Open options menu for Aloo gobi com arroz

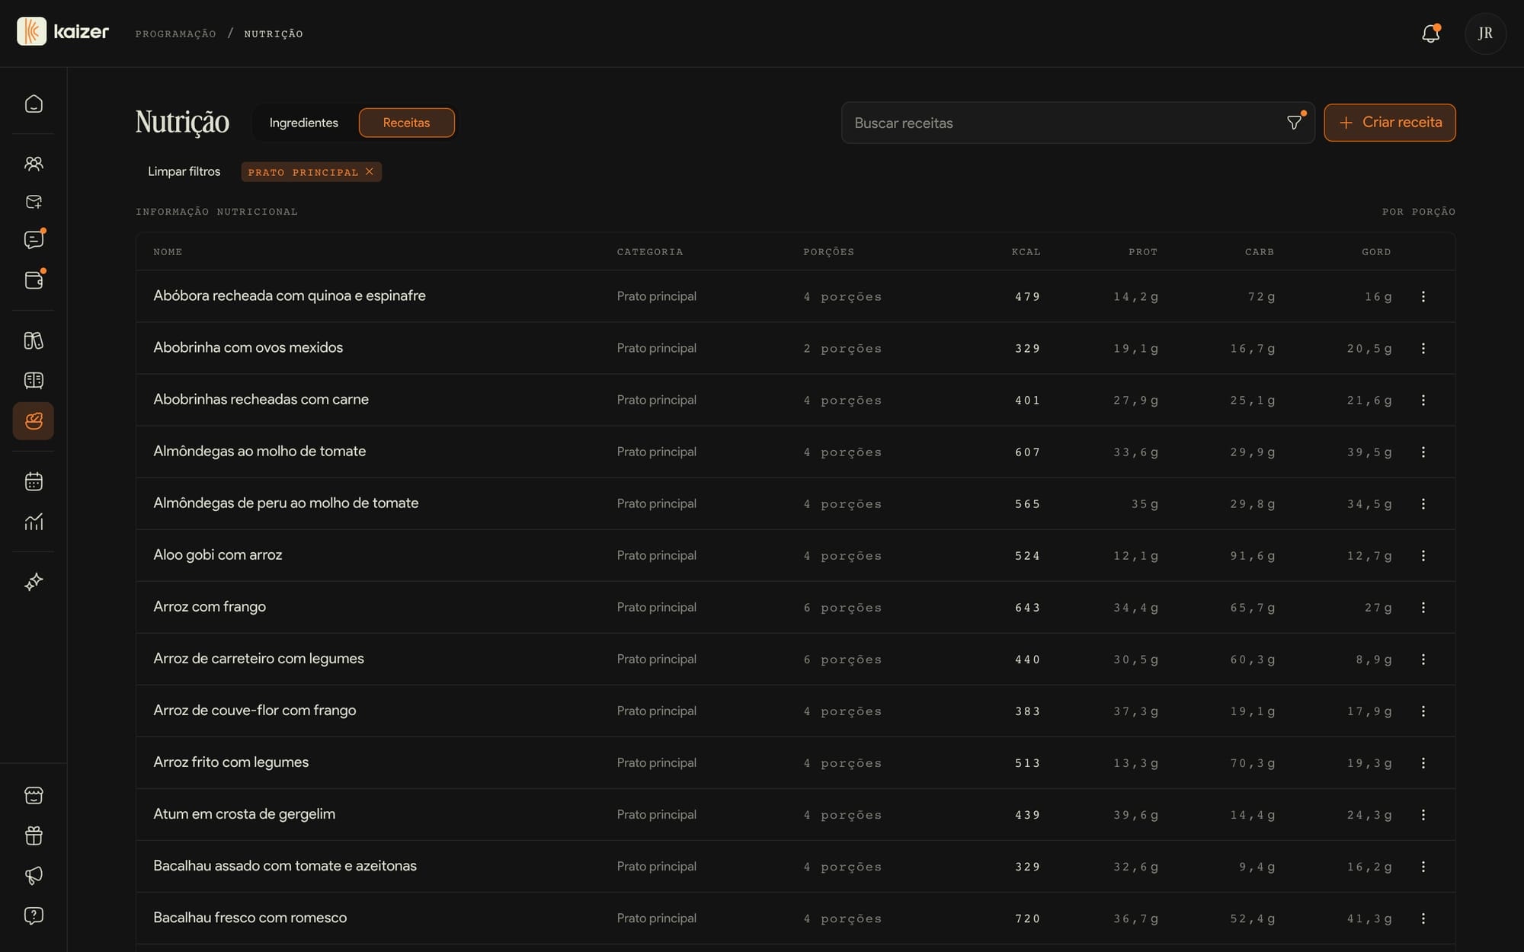click(x=1423, y=555)
